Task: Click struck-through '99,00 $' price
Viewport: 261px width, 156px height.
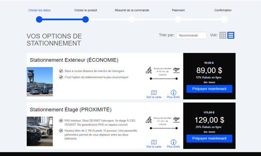Action: (209, 63)
